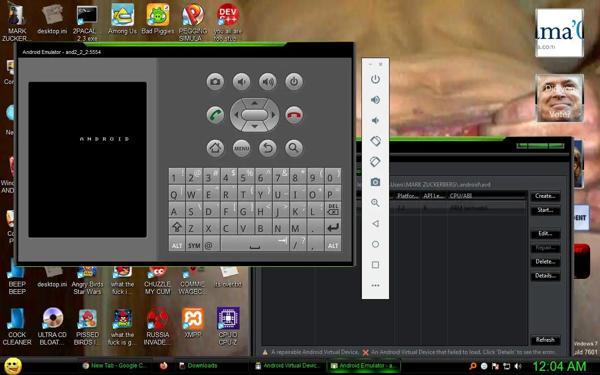Take screenshot with side toolbar camera icon
600x375 pixels.
tap(375, 182)
